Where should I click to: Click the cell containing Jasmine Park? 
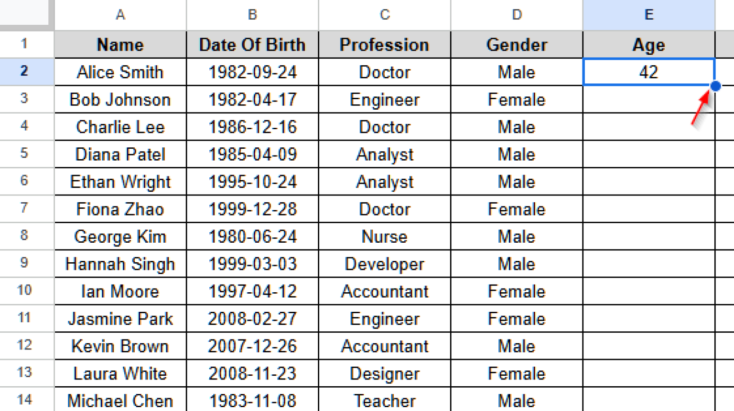click(x=120, y=319)
